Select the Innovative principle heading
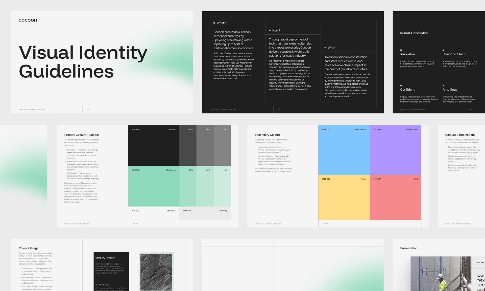 point(407,54)
